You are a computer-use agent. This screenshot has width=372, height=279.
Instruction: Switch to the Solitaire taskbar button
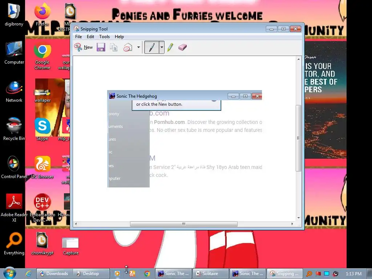coord(211,274)
